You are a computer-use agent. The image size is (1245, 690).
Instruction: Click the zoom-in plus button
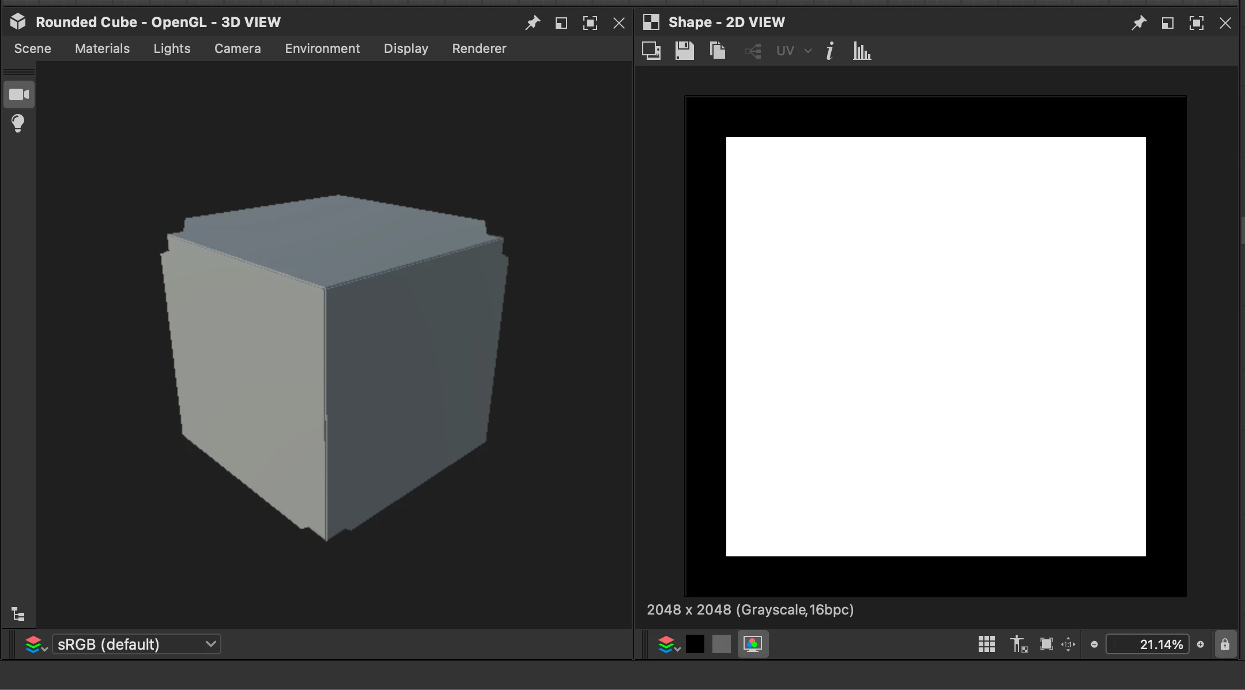[1200, 644]
